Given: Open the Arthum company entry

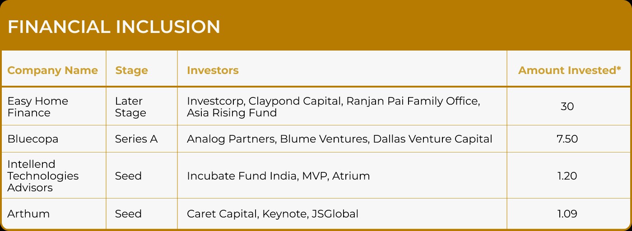Looking at the screenshot, I should pos(28,213).
